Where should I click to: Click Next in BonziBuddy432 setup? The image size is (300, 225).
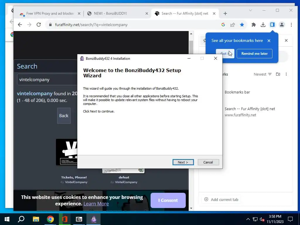tap(183, 162)
